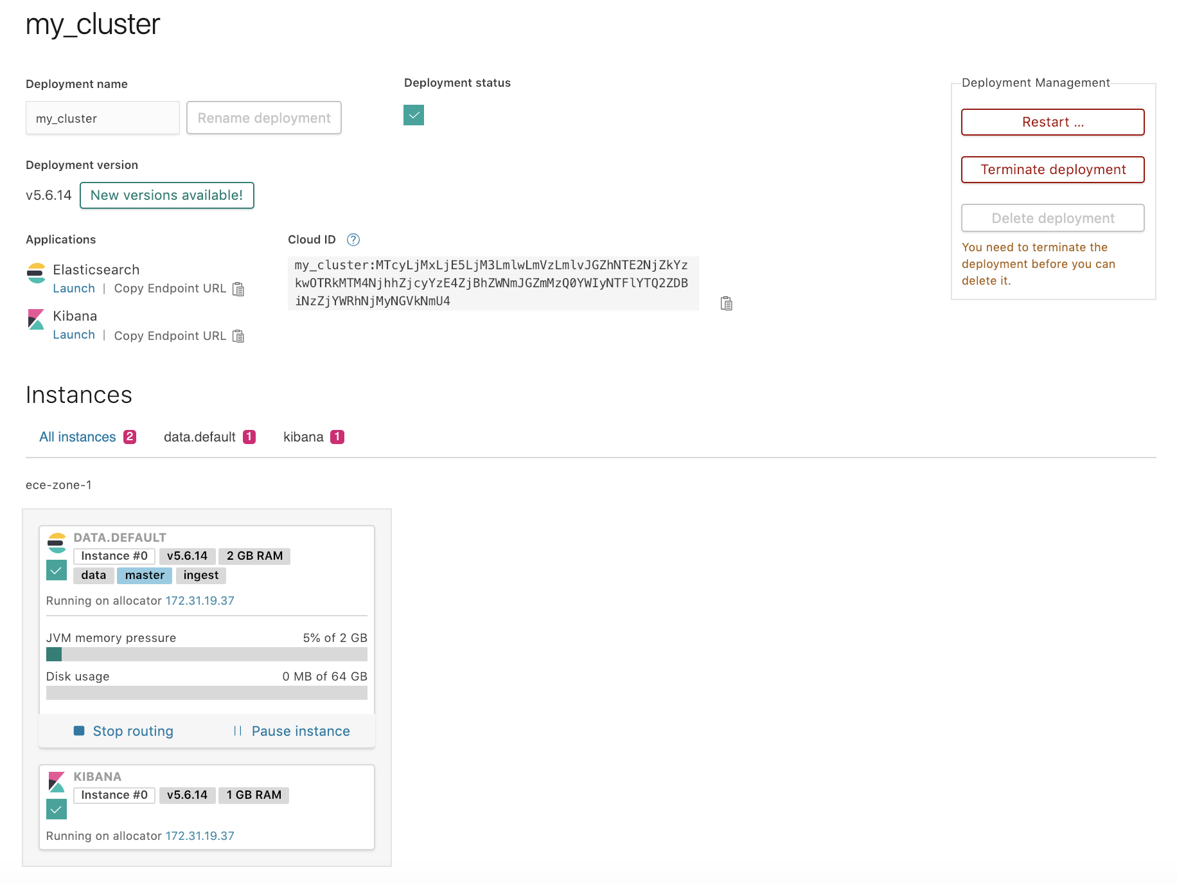Click the All instances count badge
1177x883 pixels.
130,437
